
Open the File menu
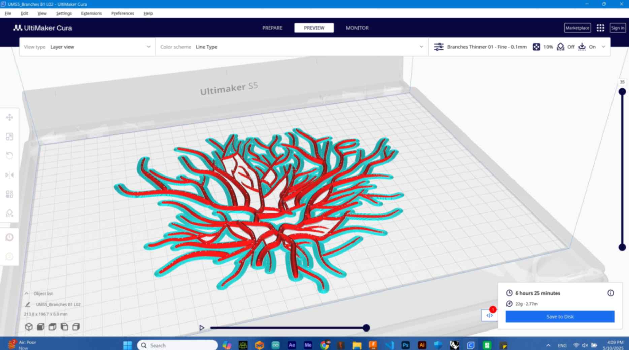(8, 13)
